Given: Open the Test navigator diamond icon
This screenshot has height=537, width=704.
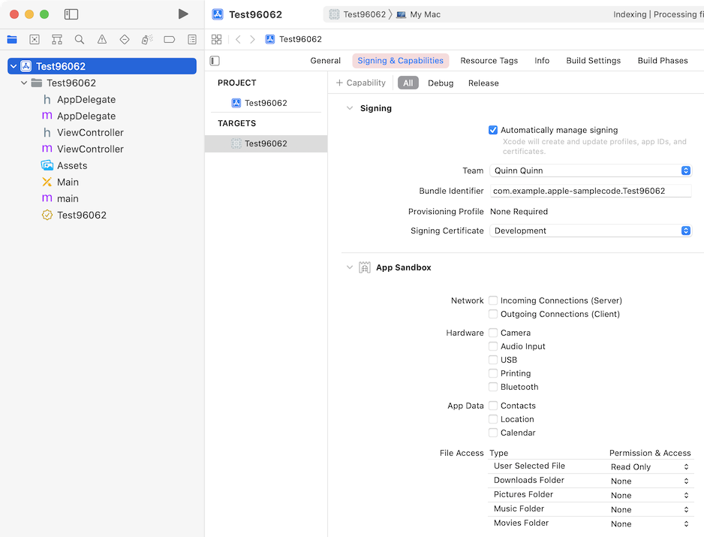Looking at the screenshot, I should 125,40.
